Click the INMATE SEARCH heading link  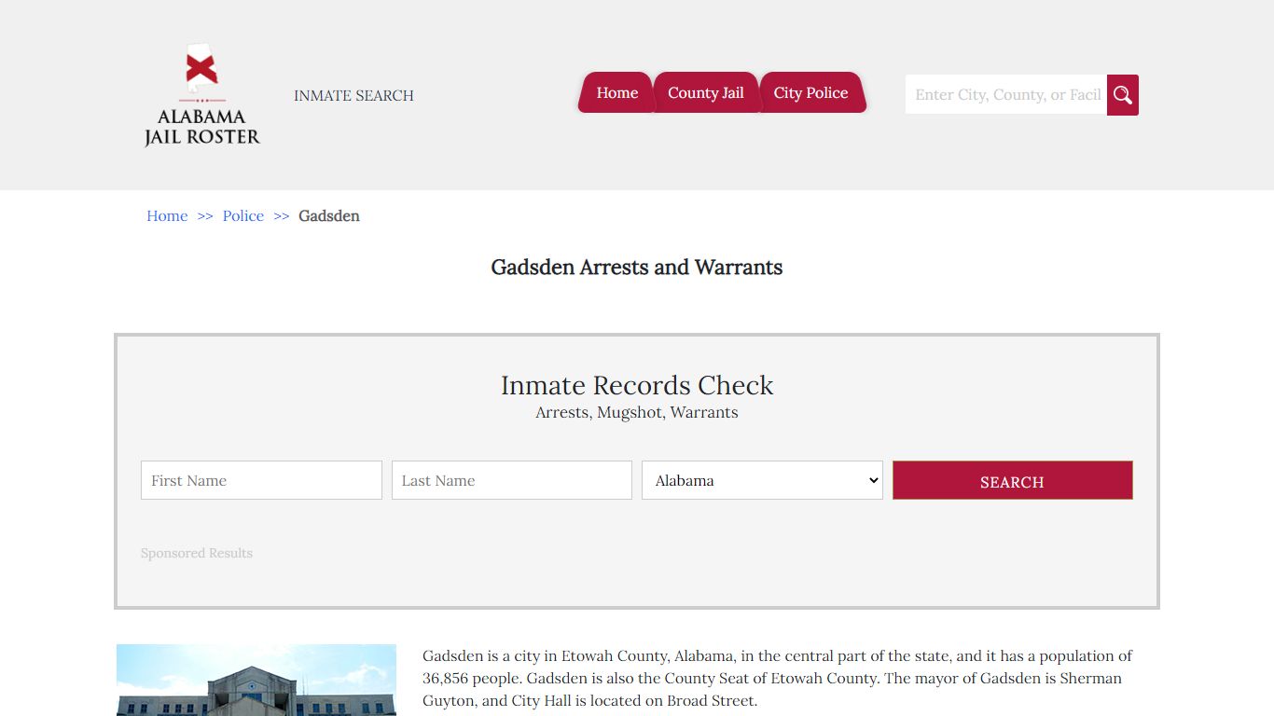pos(353,95)
